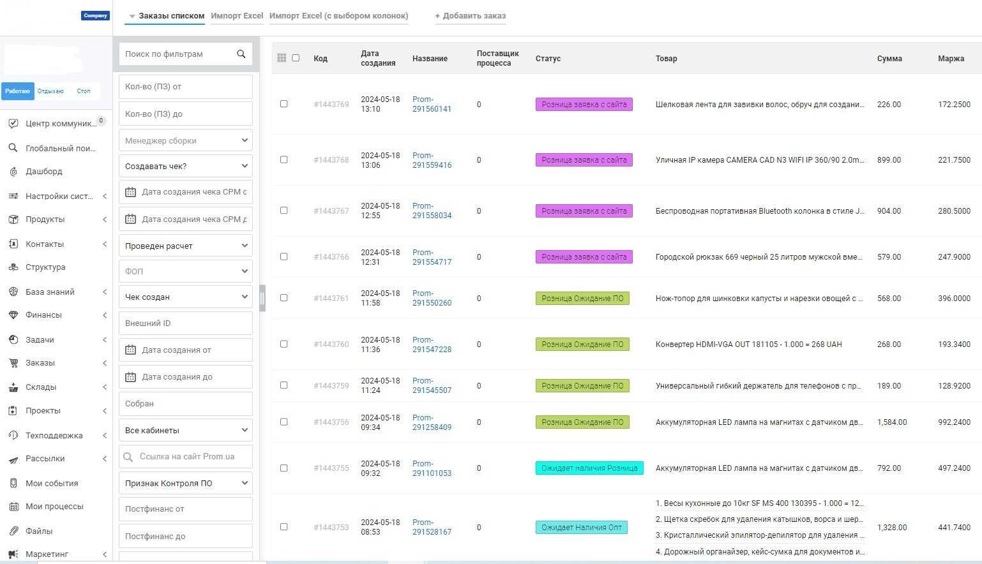The image size is (982, 564).
Task: Open order link Prom-291559416
Action: coord(432,160)
